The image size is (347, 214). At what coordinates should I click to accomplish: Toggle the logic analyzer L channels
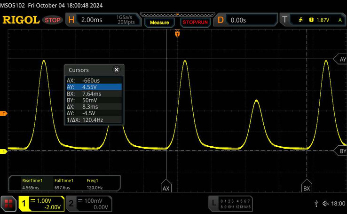[x=214, y=203]
